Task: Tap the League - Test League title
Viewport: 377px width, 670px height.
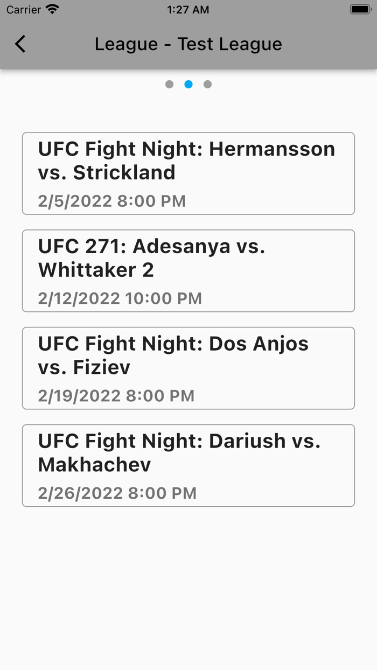Action: (188, 44)
